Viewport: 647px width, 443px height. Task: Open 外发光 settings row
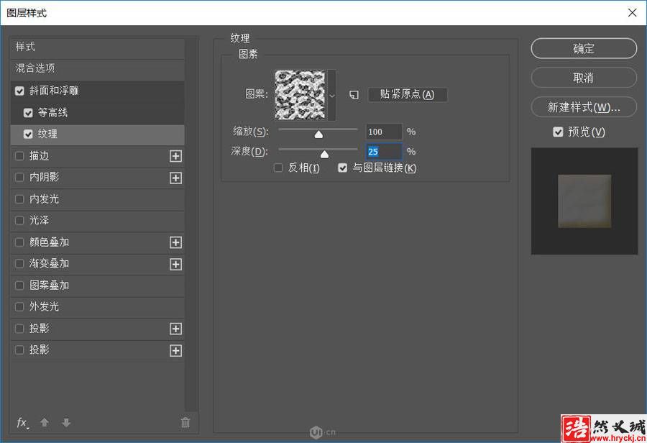point(97,307)
